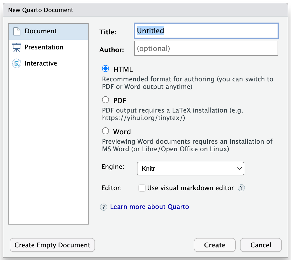
Task: Click the Engine dropdown chevron arrow
Action: (239, 169)
